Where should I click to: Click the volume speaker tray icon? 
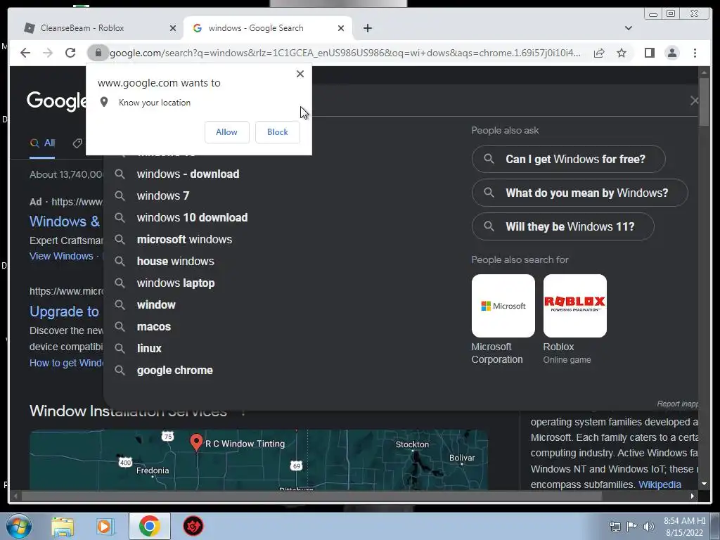(648, 526)
